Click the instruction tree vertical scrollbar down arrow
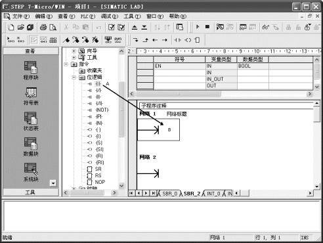The height and width of the screenshot is (243, 323). click(x=121, y=186)
